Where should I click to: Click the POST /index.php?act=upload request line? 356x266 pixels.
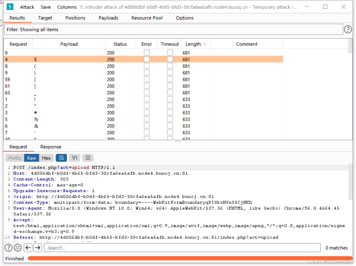coord(64,167)
